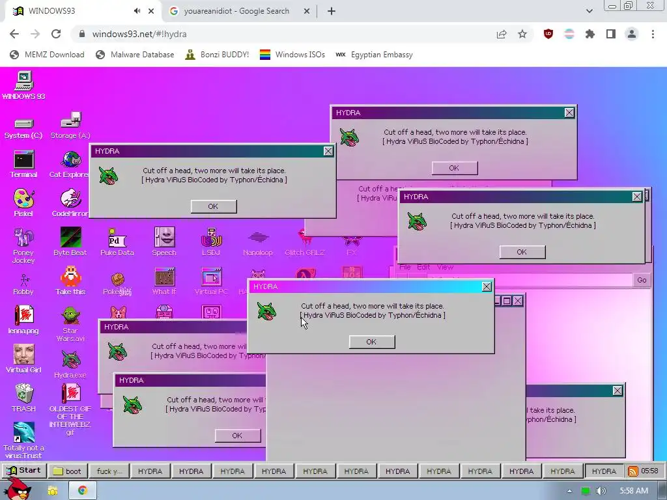Launch Cat Explorer desktop icon
The height and width of the screenshot is (500, 667).
(70, 164)
